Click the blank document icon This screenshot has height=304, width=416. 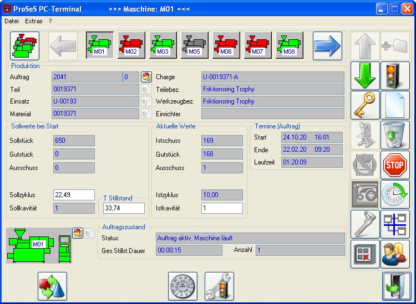(x=395, y=105)
